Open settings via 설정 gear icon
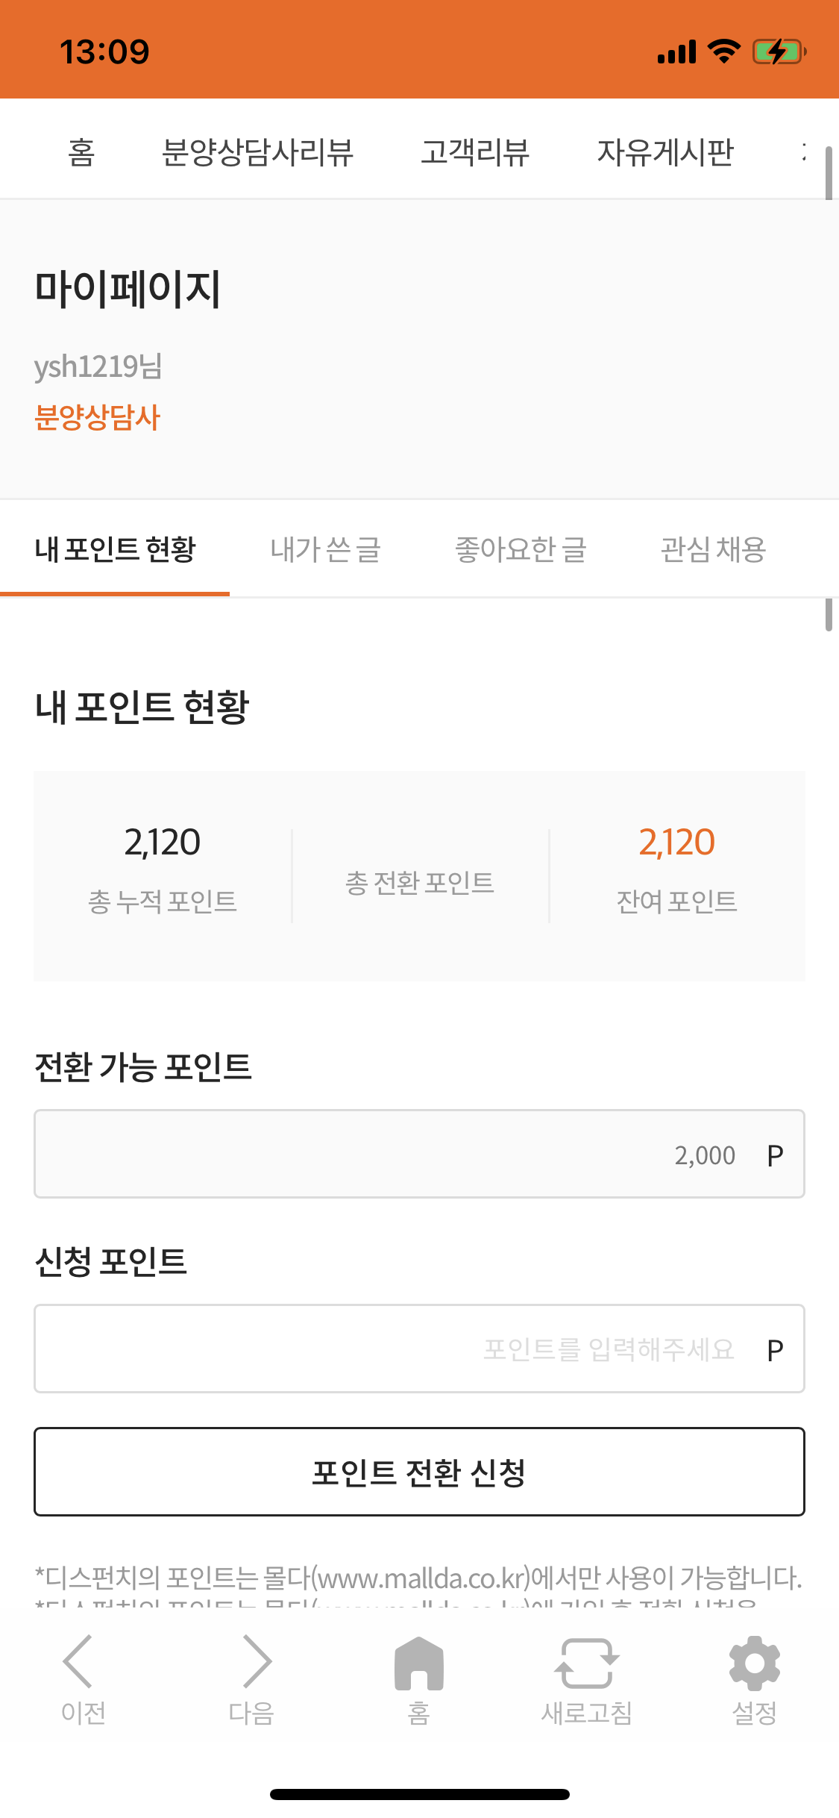839x1818 pixels. click(754, 1663)
